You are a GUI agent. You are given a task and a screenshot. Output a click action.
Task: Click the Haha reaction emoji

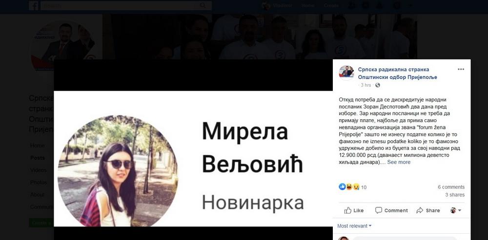(349, 186)
